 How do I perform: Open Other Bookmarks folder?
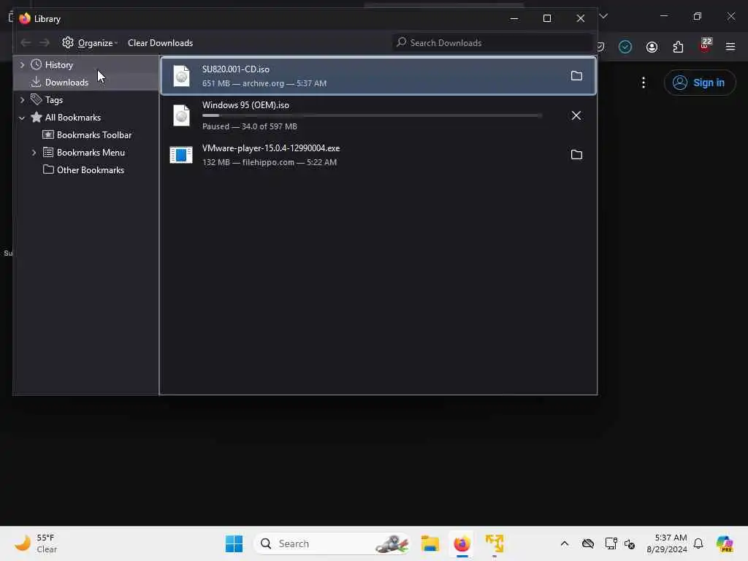pyautogui.click(x=90, y=169)
